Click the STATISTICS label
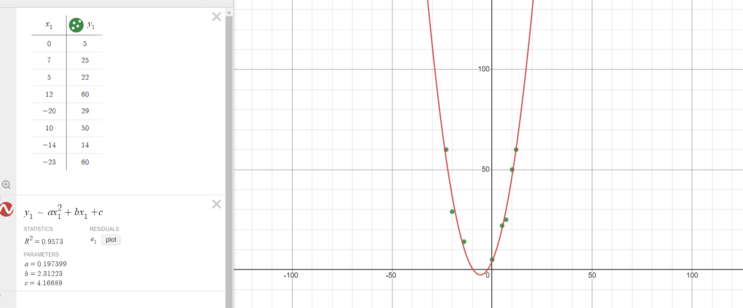 coord(38,229)
